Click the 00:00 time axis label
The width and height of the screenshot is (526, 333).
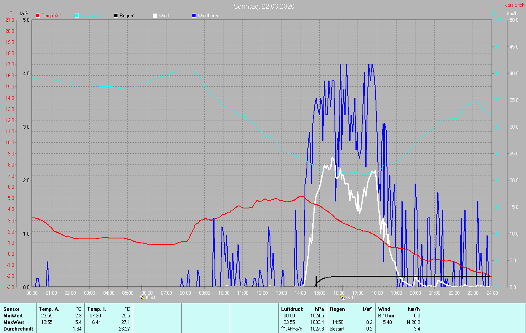[32, 293]
